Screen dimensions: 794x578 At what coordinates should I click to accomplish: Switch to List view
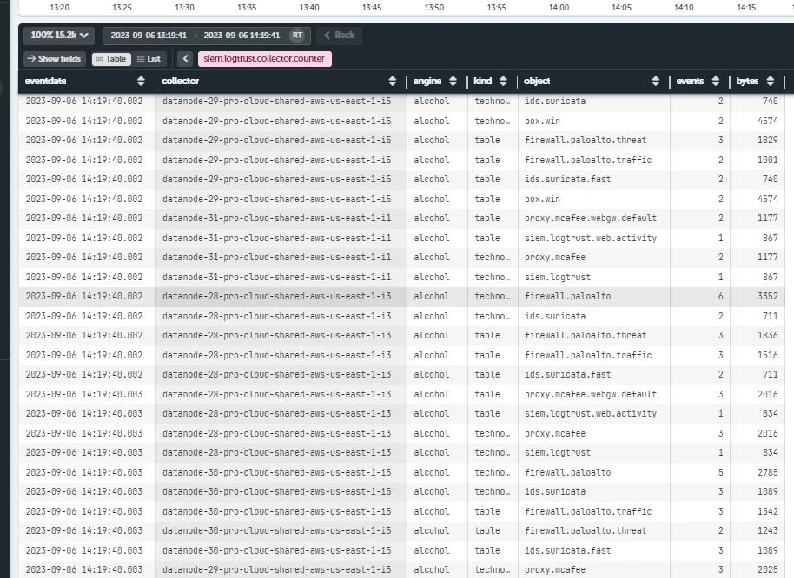coord(149,59)
